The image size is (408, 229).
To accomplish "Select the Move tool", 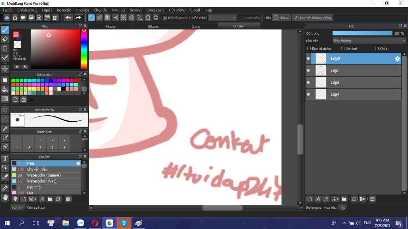I will point(5,69).
